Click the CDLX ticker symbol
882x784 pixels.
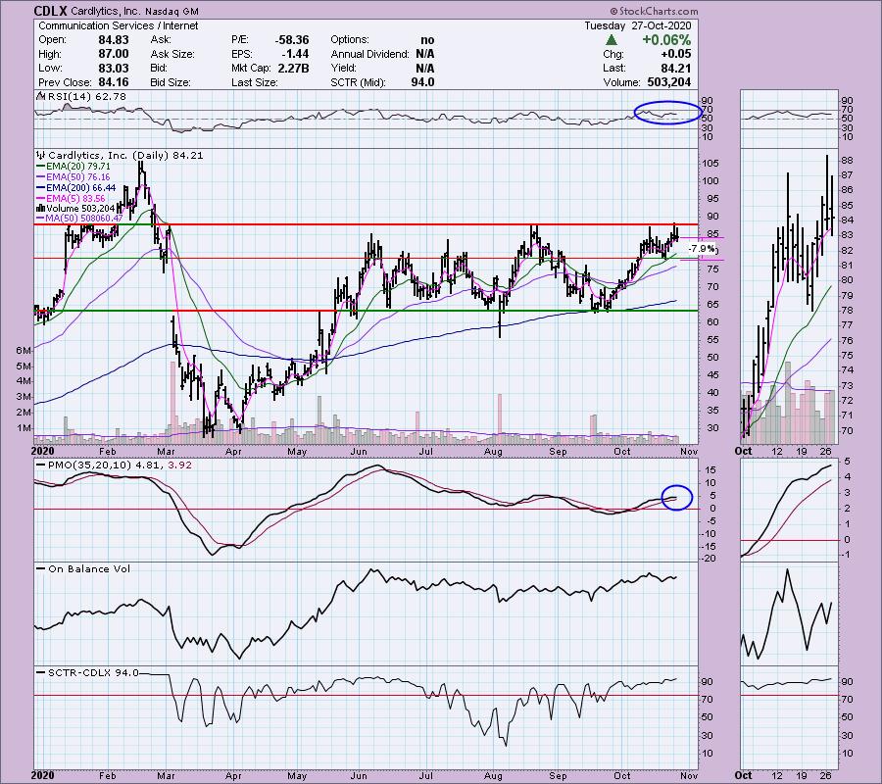point(51,11)
